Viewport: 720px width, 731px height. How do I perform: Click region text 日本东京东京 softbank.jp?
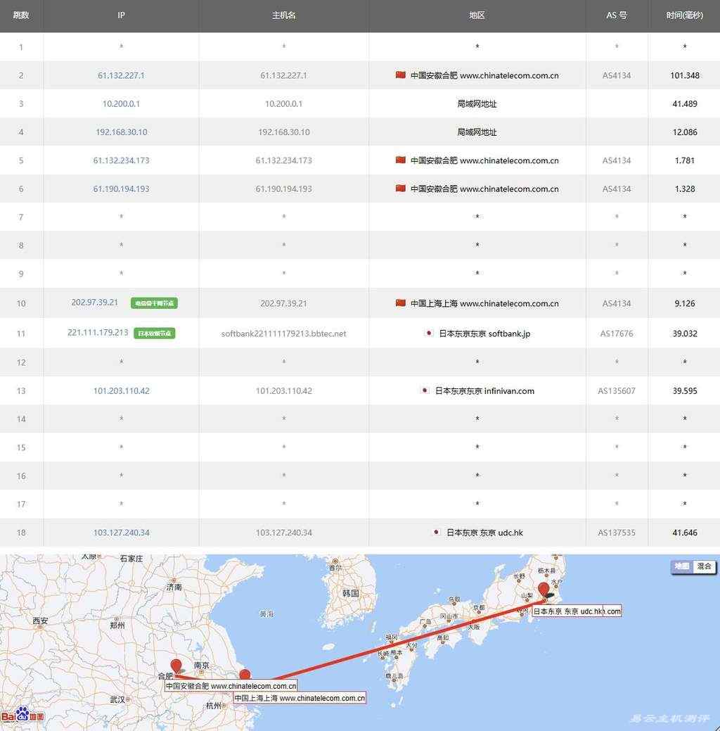(484, 333)
